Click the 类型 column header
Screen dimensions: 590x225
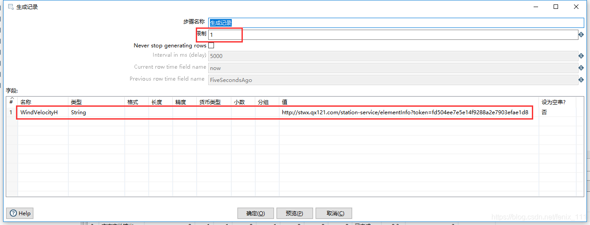[x=96, y=102]
